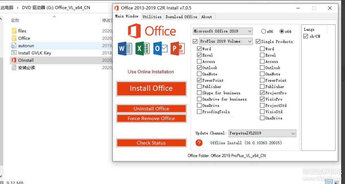Click DVD 驱动器 (G:) breadcrumb in address bar
The width and height of the screenshot is (345, 184).
[56, 8]
